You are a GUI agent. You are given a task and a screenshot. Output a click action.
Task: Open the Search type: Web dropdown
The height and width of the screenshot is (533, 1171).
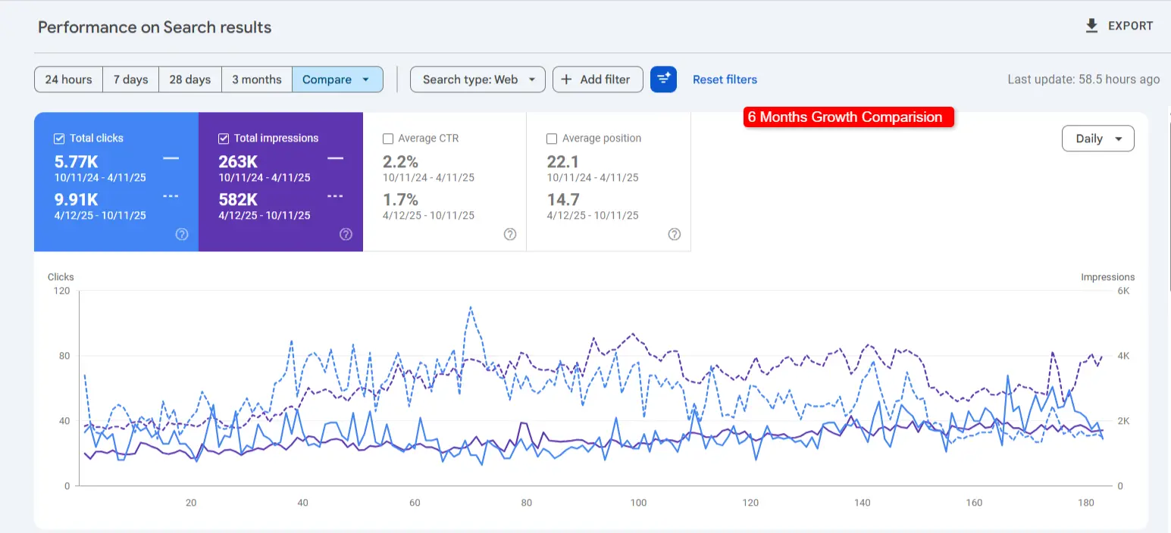point(477,79)
